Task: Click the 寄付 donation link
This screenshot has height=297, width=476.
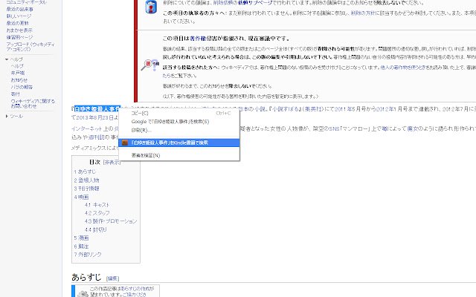Action: tap(15, 94)
